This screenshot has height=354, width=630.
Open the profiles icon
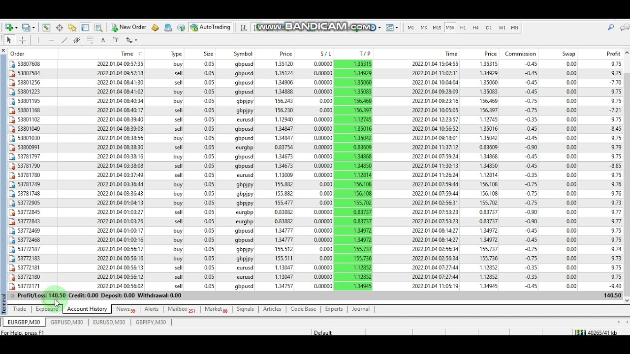26,28
